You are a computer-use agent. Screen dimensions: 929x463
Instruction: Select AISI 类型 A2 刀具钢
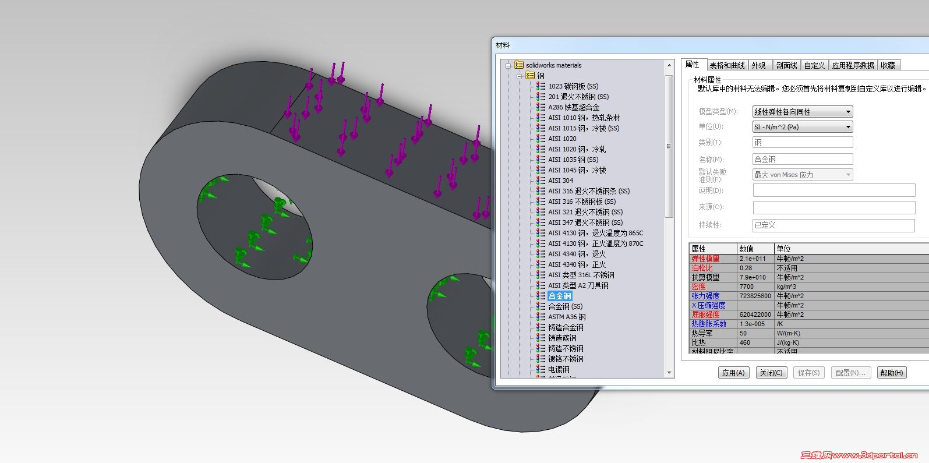(x=578, y=285)
